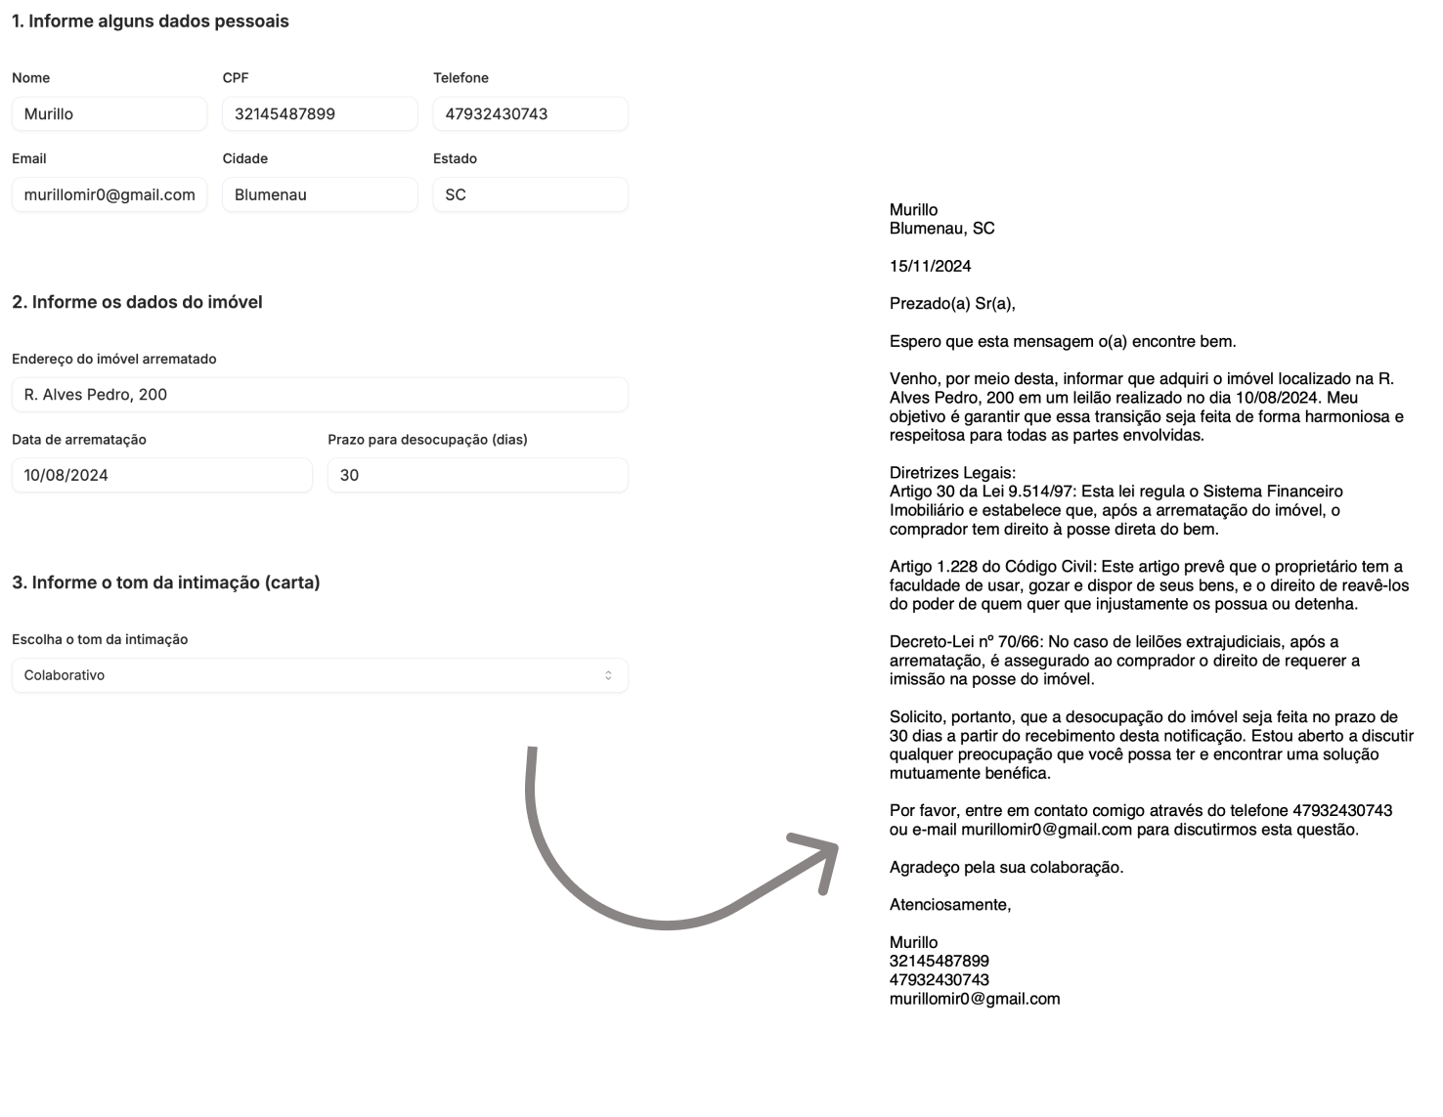
Task: Click the Estado field showing SC
Action: pos(530,194)
